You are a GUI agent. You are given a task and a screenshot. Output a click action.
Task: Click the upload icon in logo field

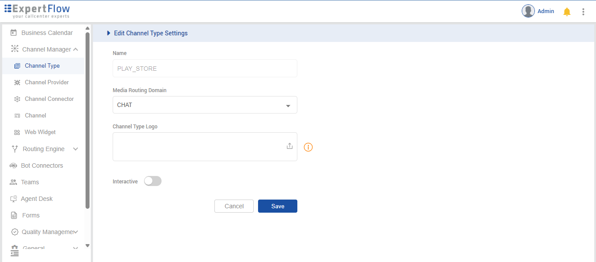coord(289,146)
